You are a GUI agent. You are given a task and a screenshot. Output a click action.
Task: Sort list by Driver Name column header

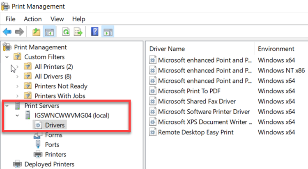[167, 49]
